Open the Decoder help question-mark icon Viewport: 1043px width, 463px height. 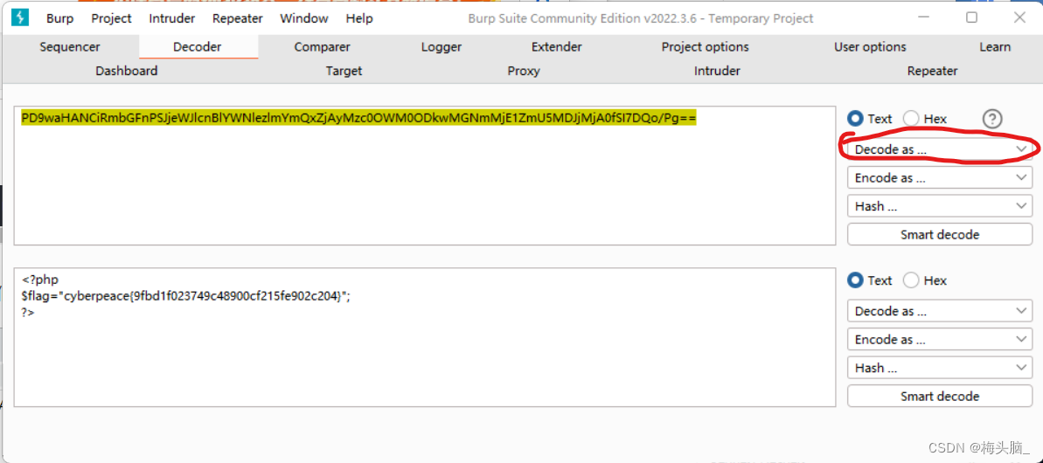tap(991, 119)
